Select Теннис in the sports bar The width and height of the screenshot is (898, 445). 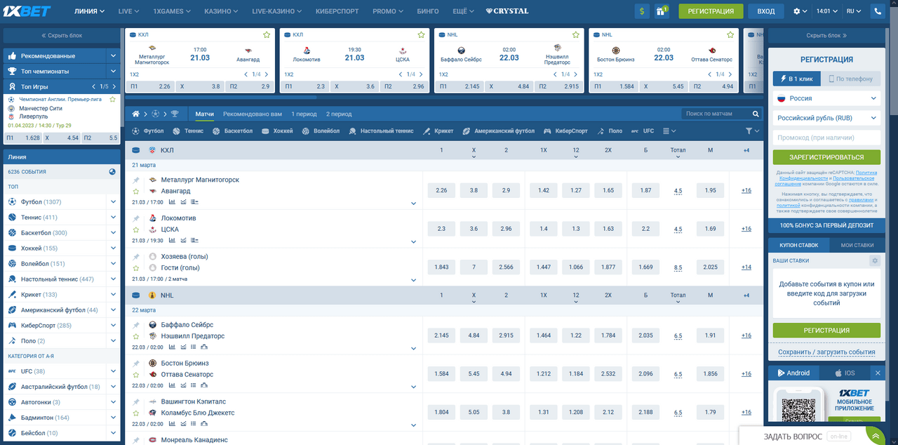pyautogui.click(x=188, y=131)
